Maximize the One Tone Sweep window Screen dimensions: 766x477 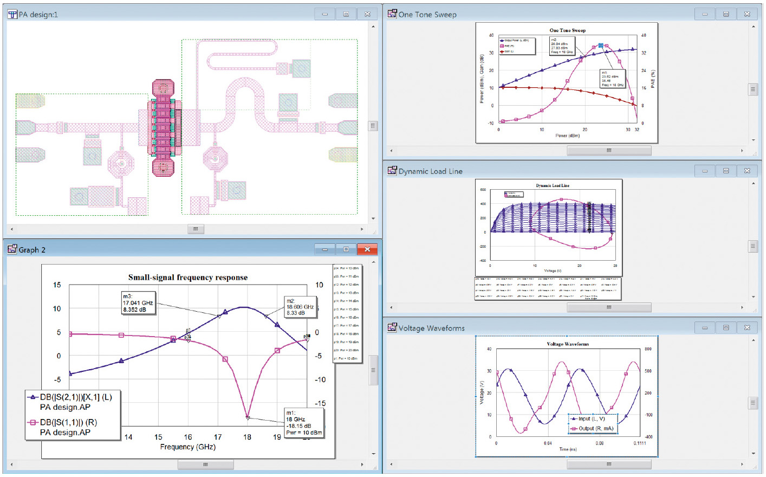726,14
